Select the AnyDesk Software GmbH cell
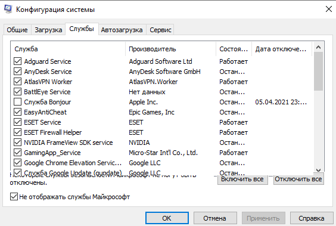Image resolution: width=336 pixels, height=226 pixels. click(164, 72)
